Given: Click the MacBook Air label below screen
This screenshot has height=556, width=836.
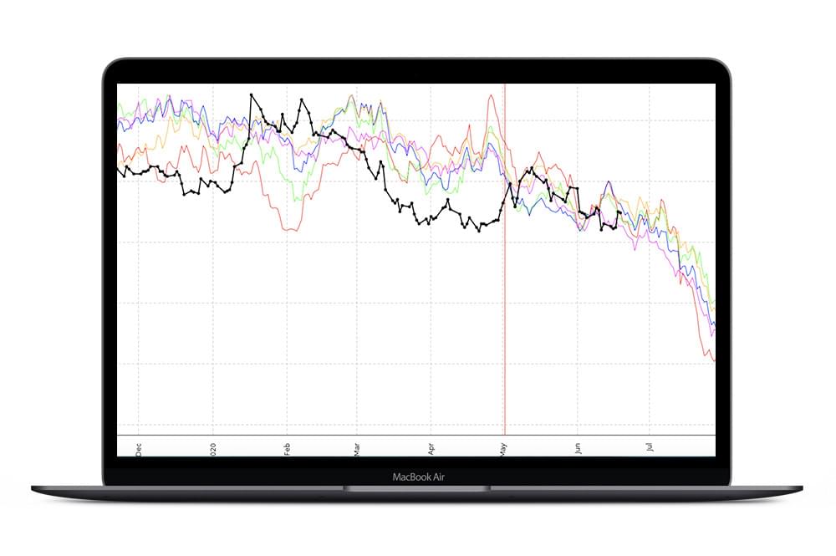Looking at the screenshot, I should (x=416, y=477).
